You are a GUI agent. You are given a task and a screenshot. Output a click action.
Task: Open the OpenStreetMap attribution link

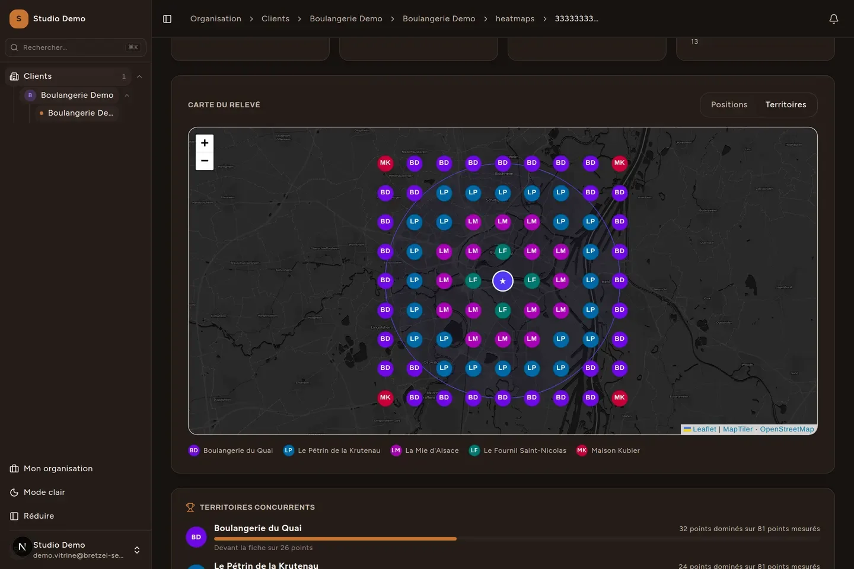[787, 429]
